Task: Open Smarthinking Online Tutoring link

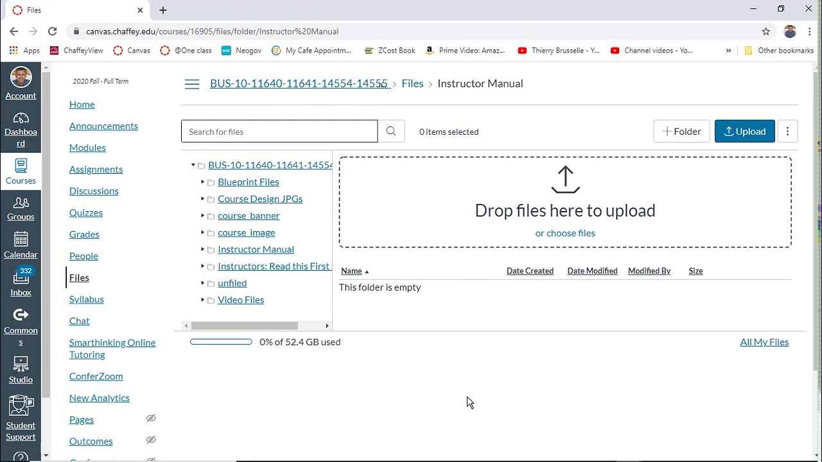Action: [112, 348]
